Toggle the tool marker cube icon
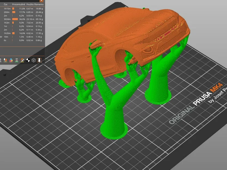The width and height of the screenshot is (227, 170). pyautogui.click(x=33, y=60)
